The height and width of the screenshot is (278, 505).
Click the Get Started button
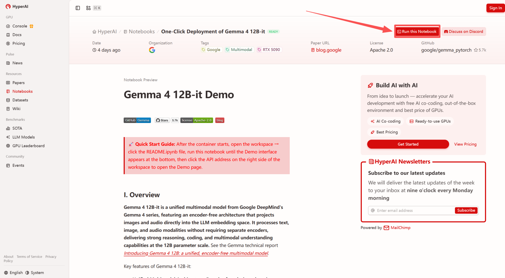[408, 144]
